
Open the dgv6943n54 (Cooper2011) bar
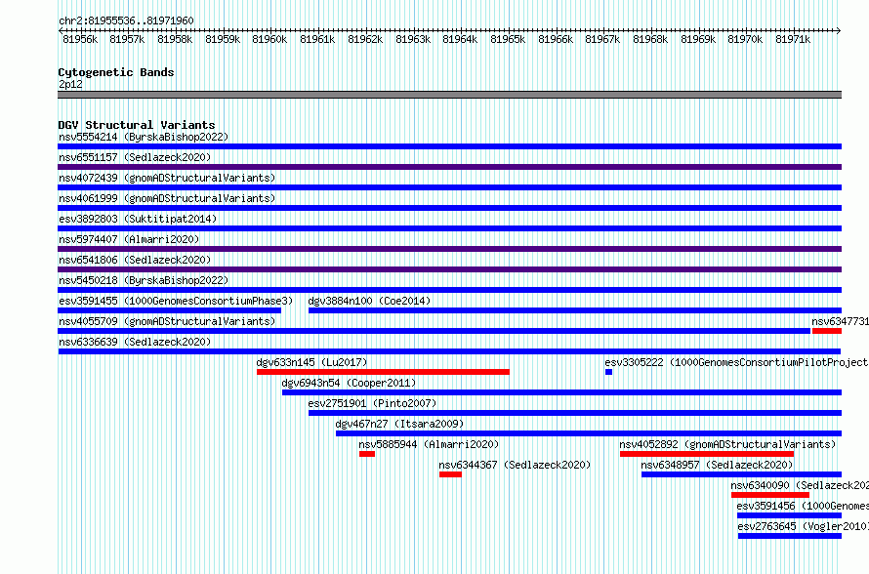tap(562, 392)
